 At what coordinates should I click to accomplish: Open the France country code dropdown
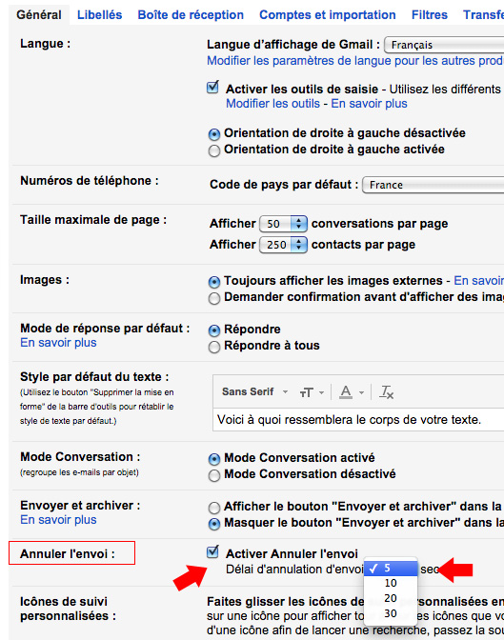(433, 185)
